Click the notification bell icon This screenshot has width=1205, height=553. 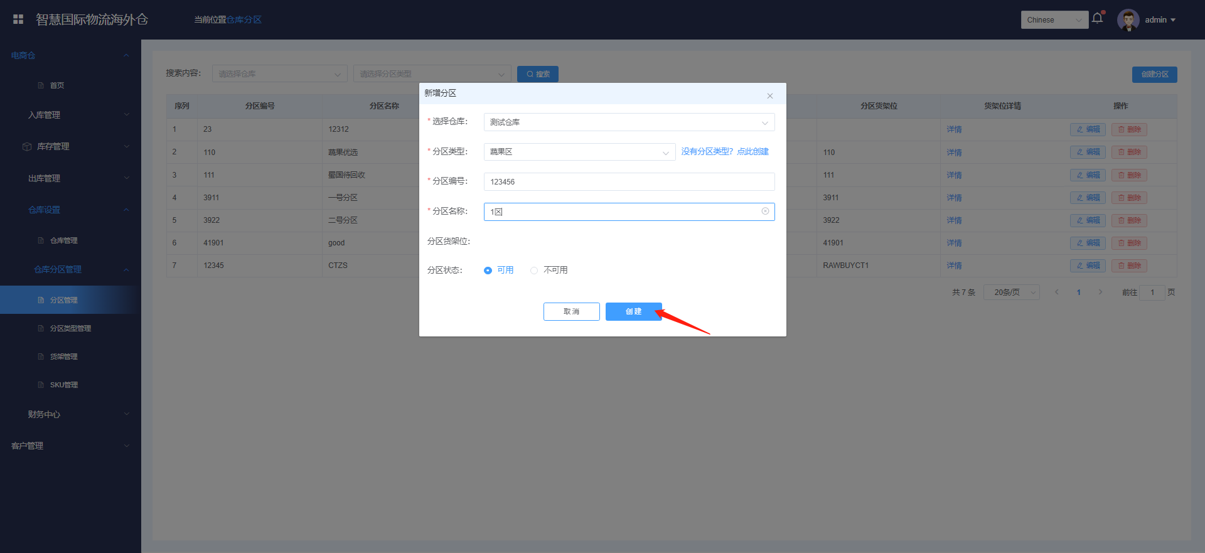[1097, 18]
